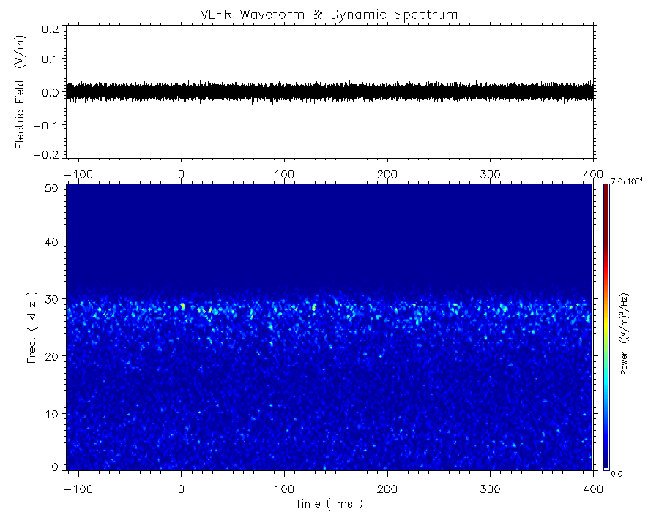This screenshot has height=512, width=659.
Task: Click the "Electric Field (V/m)" axis label
Action: [20, 92]
